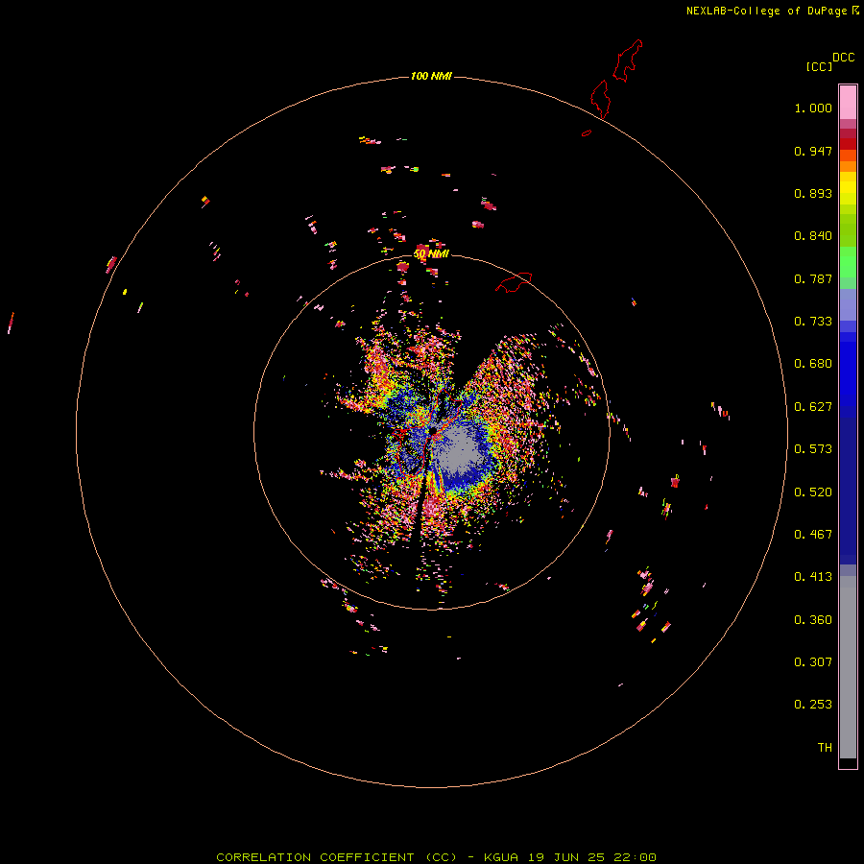Click the [CC] units label
The height and width of the screenshot is (864, 864).
[819, 66]
